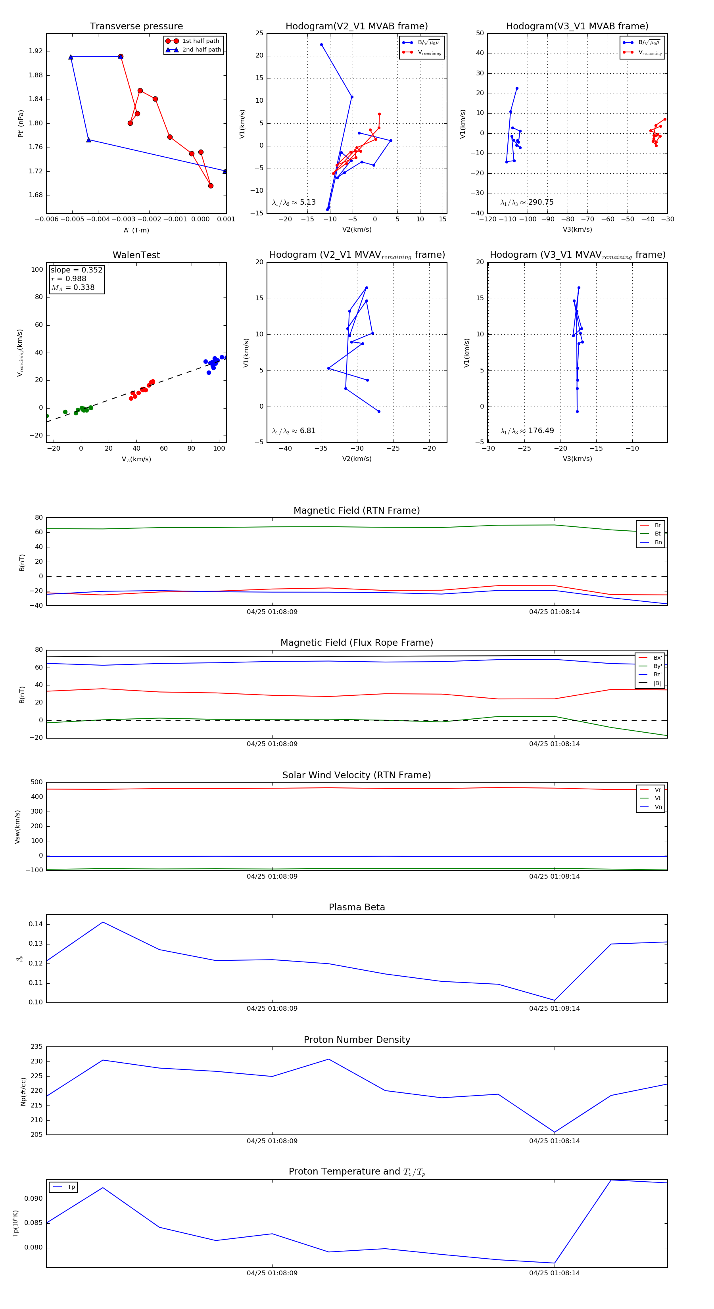This screenshot has width=714, height=1309.
Task: Click the 'Pt' (nPa)' axis label
Action: pyautogui.click(x=21, y=123)
